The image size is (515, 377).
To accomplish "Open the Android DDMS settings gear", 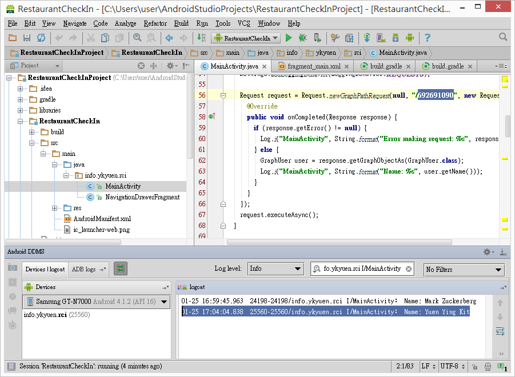I will point(488,251).
